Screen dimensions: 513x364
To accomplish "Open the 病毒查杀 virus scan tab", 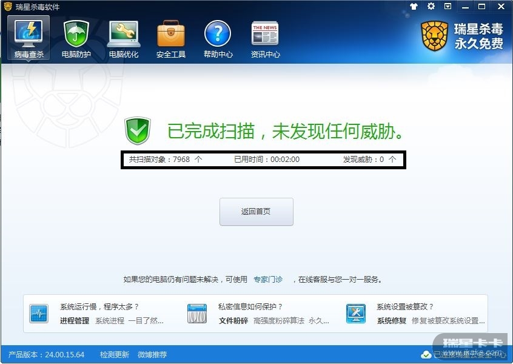I will click(29, 38).
